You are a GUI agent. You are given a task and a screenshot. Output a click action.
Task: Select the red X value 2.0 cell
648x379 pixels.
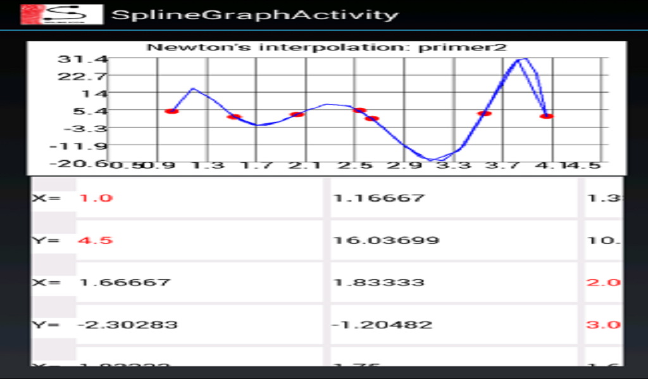[603, 282]
